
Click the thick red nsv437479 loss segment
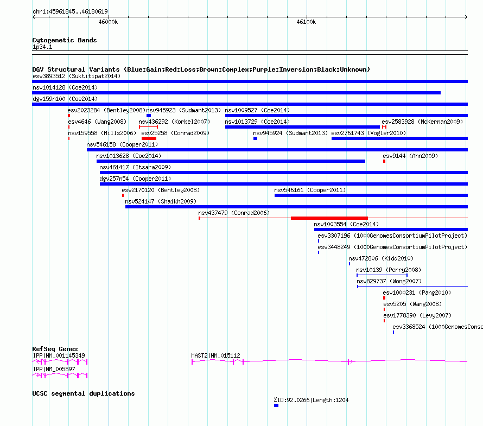point(329,218)
